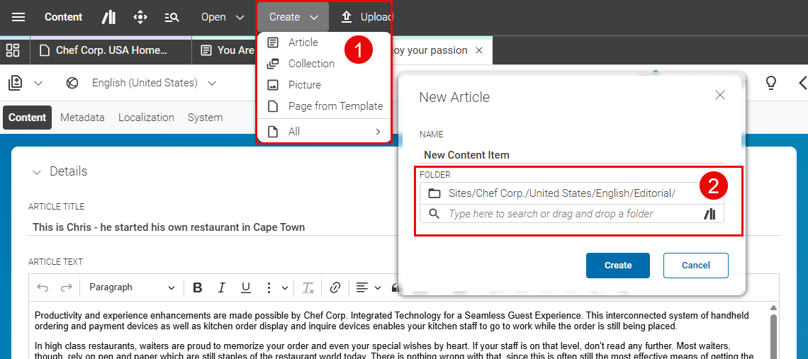The width and height of the screenshot is (808, 359).
Task: Switch to the Localization tab
Action: [146, 118]
